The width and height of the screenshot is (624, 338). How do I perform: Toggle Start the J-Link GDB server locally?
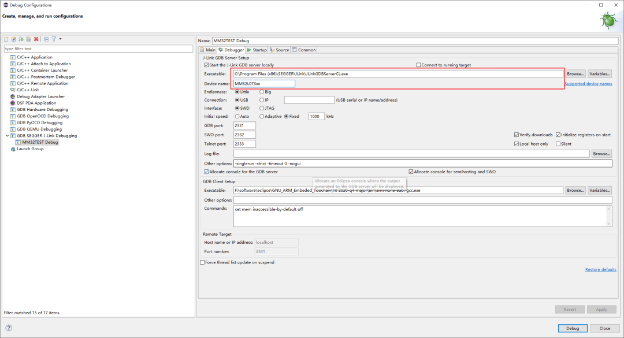206,65
